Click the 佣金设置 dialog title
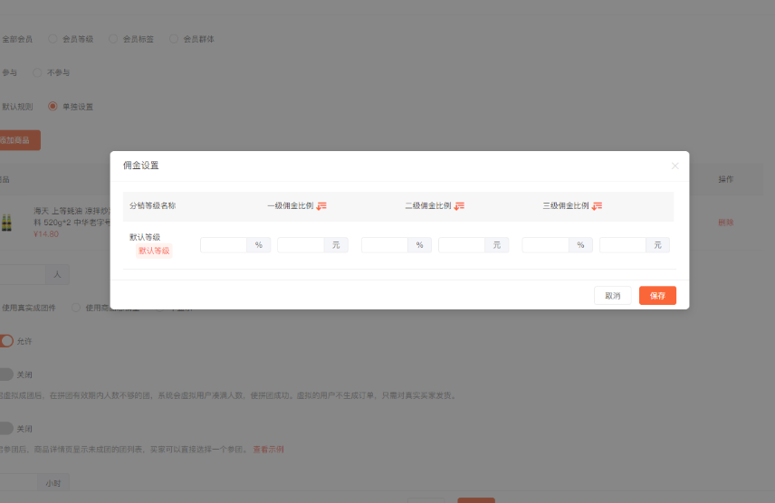 (x=141, y=166)
